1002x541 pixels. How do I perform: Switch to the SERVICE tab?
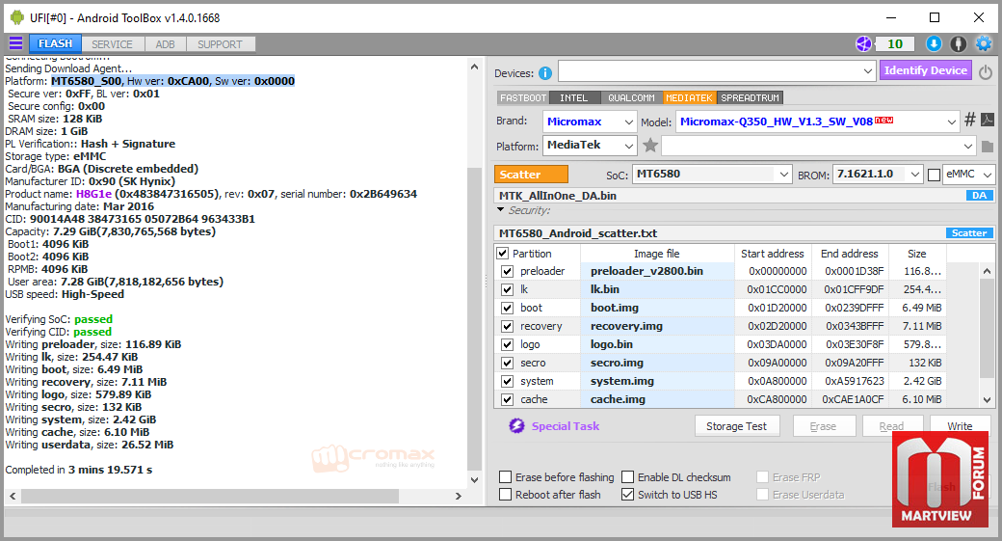point(112,44)
